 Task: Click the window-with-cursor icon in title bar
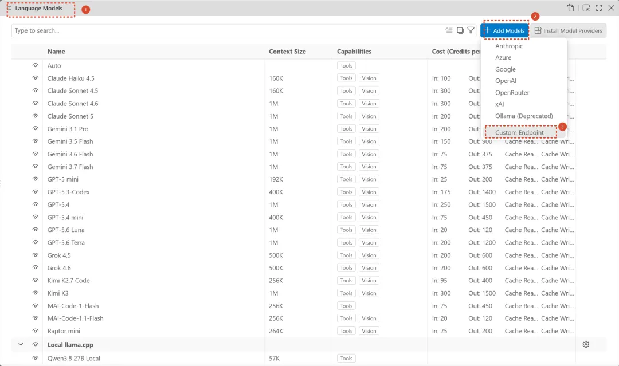tap(586, 8)
